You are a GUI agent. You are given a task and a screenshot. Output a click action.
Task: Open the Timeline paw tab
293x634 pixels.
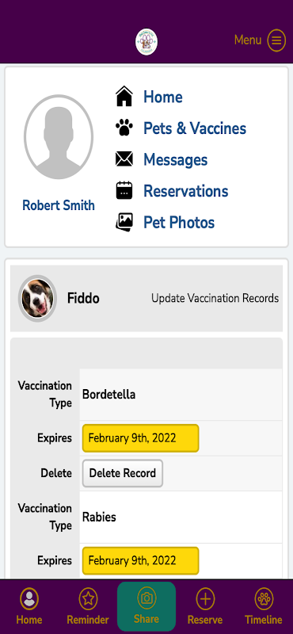point(264,606)
